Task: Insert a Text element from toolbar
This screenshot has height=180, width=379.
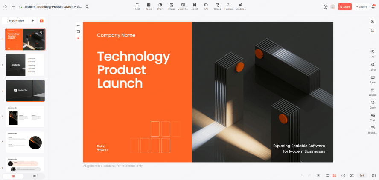Action: (x=137, y=6)
